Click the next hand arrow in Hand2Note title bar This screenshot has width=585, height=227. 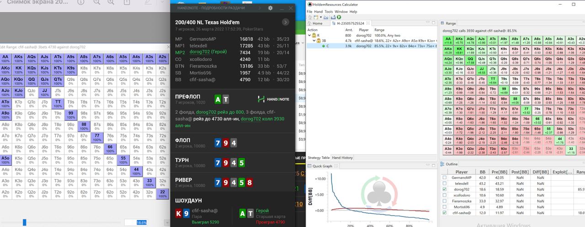[259, 8]
